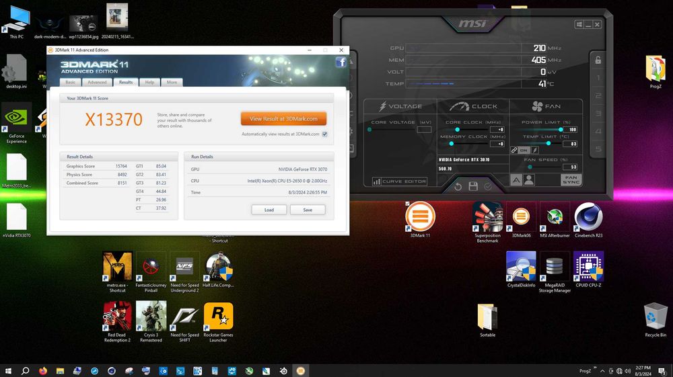Open the CrystalDiskInfo desktop icon
Screen dimensions: 673x377
[x=521, y=269]
